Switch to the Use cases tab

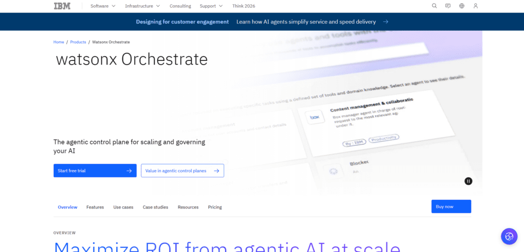(x=123, y=207)
